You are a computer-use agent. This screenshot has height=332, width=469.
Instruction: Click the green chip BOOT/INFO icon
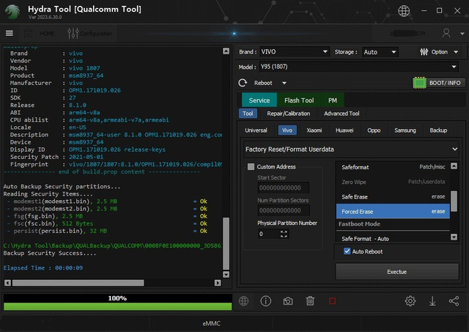419,83
